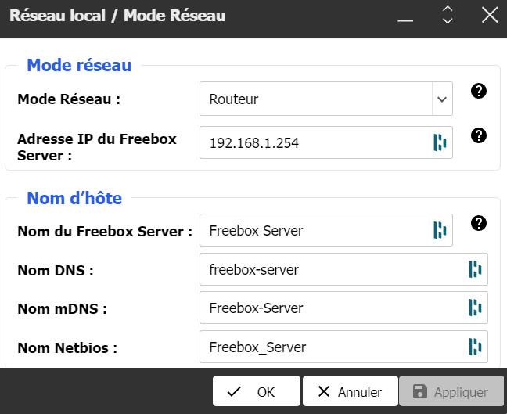Click password manager icon in Nom mDNS field

tap(475, 308)
